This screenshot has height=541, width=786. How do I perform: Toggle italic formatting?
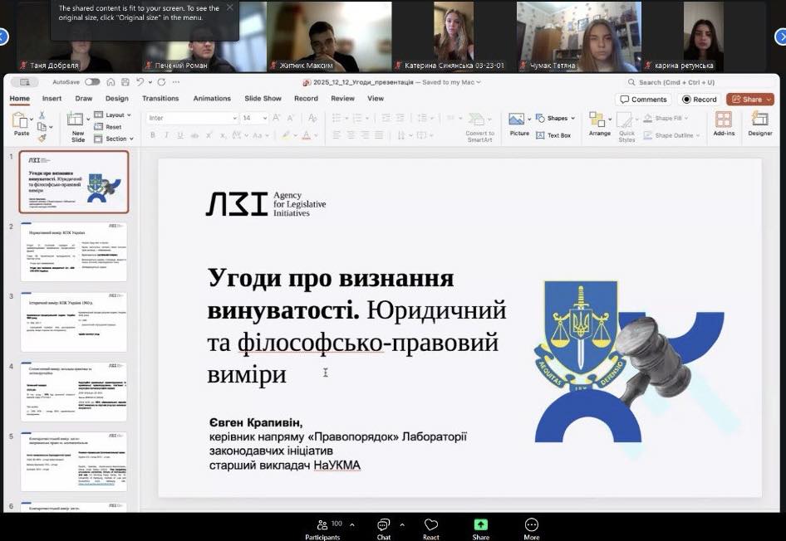pyautogui.click(x=166, y=135)
